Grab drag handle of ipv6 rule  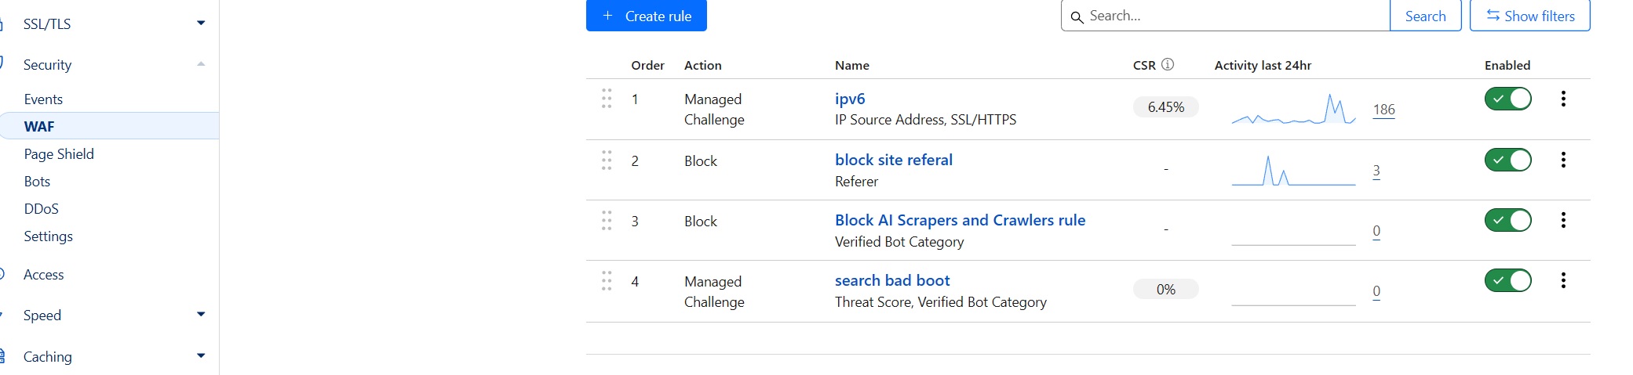[x=607, y=99]
